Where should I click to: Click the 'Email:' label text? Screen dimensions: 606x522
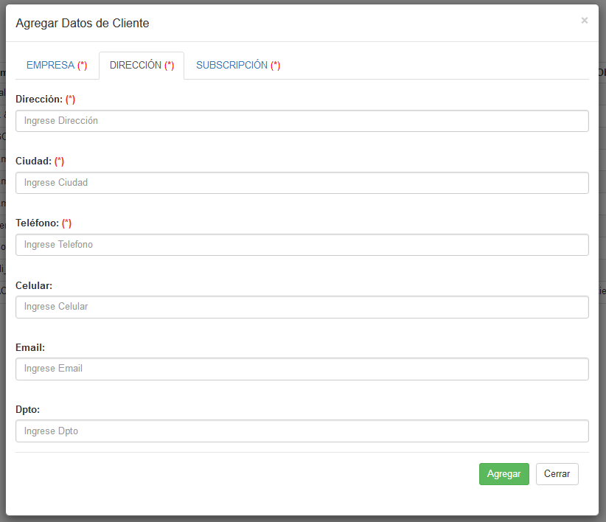click(x=30, y=347)
